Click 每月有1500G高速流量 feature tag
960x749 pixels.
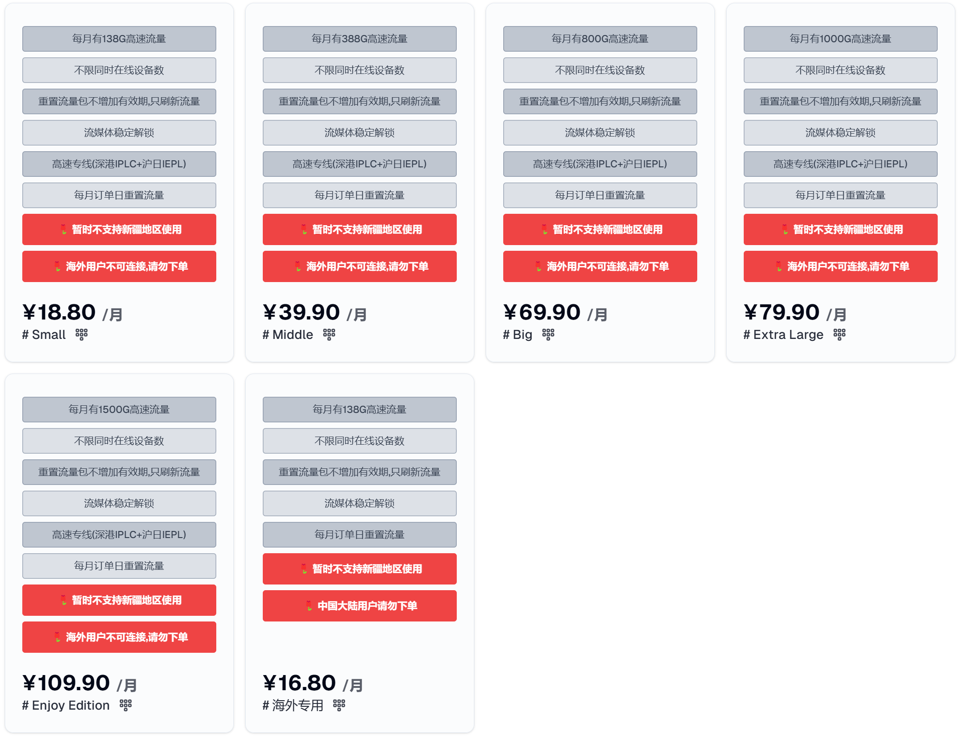point(119,410)
